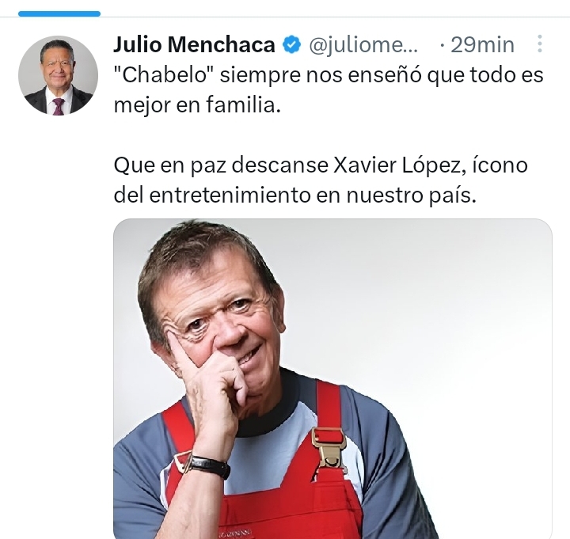
Task: Click the line "del entretenimiento en nuestro país."
Action: pyautogui.click(x=294, y=195)
